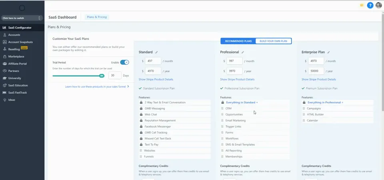The width and height of the screenshot is (384, 180).
Task: Click the Everything in Standard + link
Action: click(242, 103)
